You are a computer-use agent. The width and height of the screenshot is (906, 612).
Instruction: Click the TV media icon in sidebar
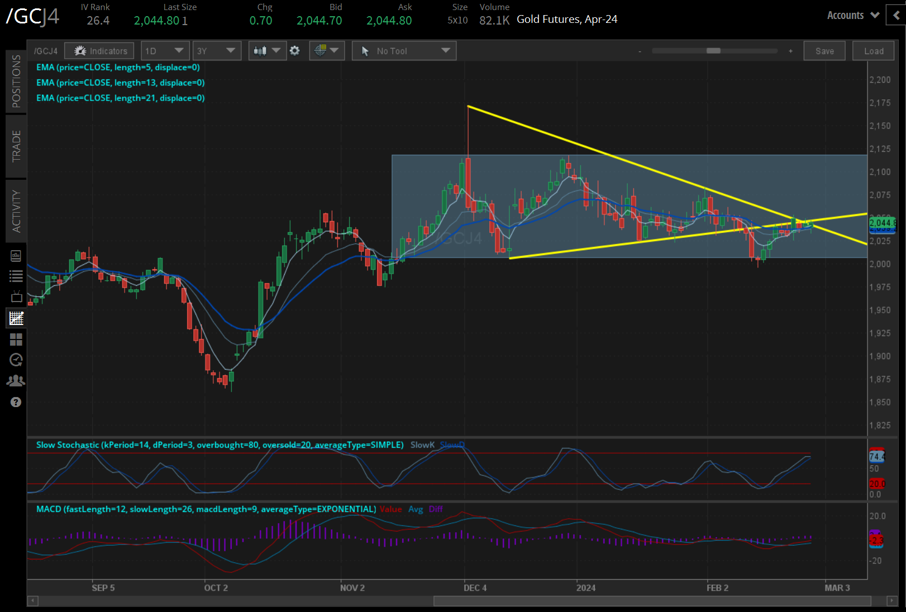16,297
